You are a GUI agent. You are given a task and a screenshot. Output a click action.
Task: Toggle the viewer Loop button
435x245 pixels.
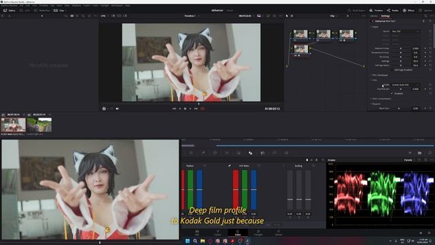203,109
